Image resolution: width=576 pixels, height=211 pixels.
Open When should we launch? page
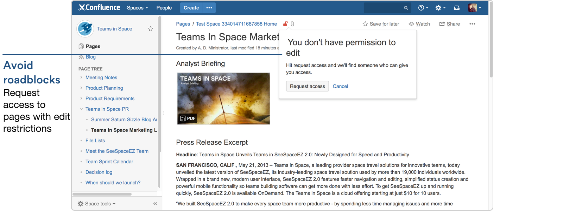click(x=113, y=183)
